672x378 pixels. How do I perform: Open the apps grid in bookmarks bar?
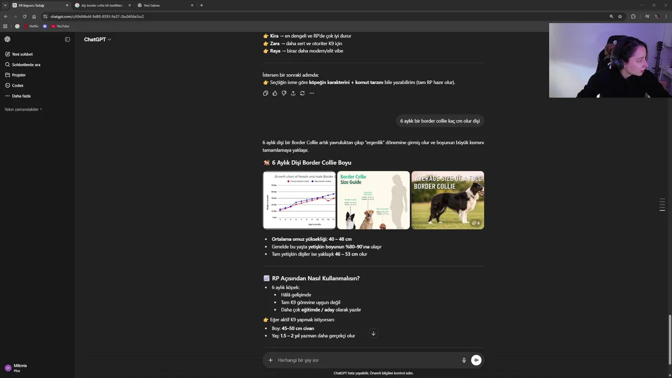[x=5, y=26]
